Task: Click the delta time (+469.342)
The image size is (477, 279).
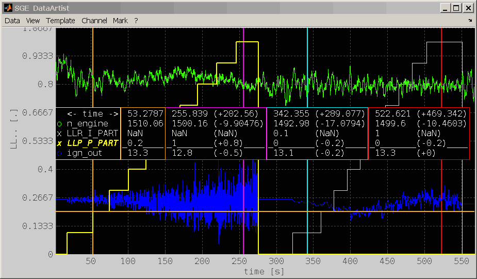Action: pos(441,114)
